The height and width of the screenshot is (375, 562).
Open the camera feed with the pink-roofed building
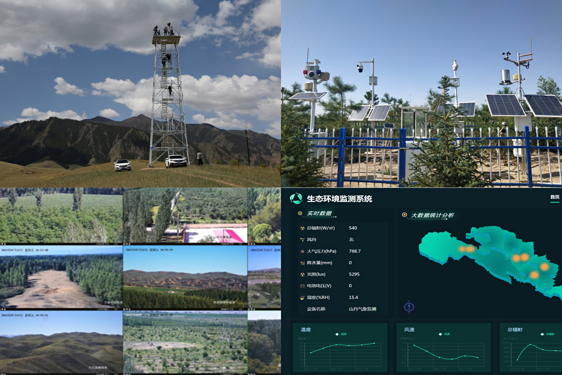(185, 215)
